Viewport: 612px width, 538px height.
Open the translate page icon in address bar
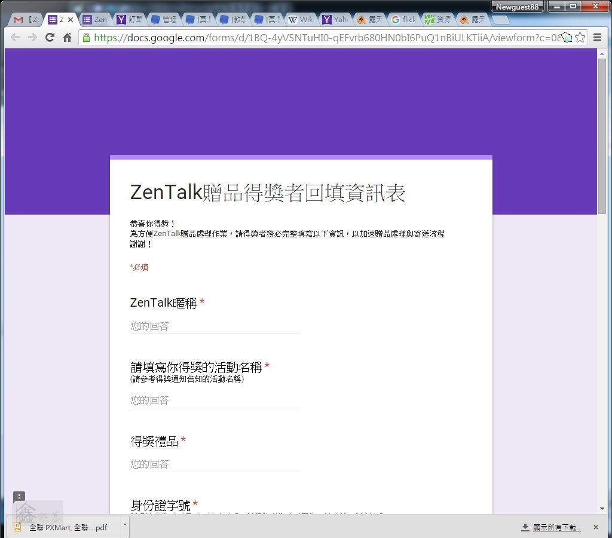coord(567,38)
